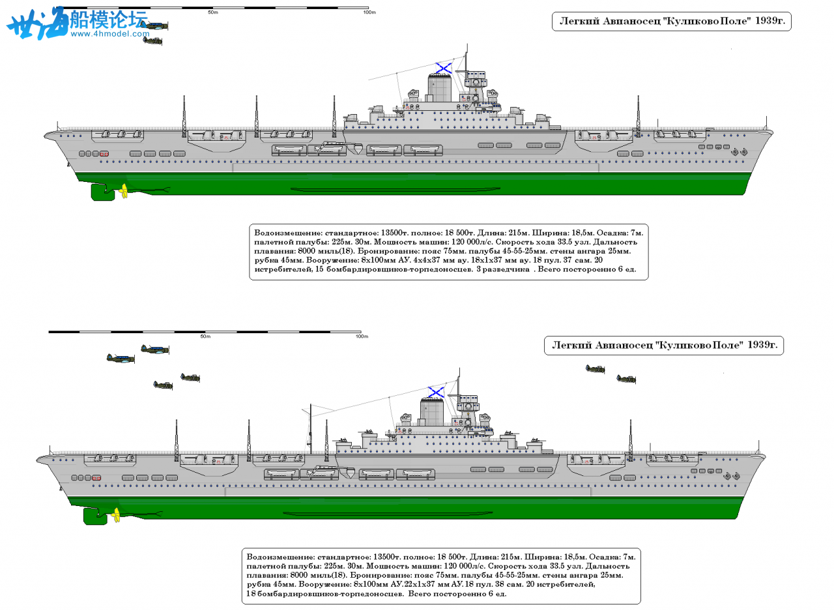Click line "Водоизмещение: стандартное" in upper spec box
This screenshot has width=834, height=611.
pyautogui.click(x=448, y=233)
